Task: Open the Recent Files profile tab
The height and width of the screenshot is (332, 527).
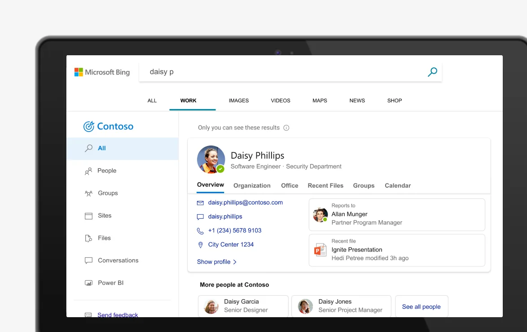Action: (x=325, y=186)
